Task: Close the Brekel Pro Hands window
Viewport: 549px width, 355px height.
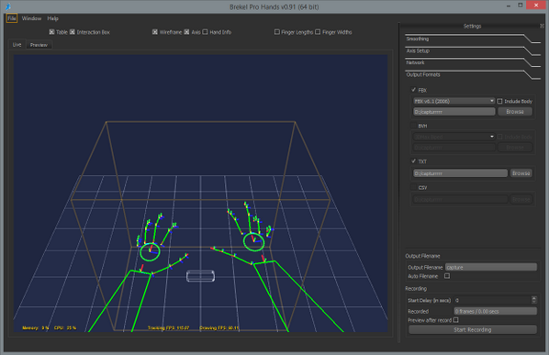Action: (x=536, y=6)
